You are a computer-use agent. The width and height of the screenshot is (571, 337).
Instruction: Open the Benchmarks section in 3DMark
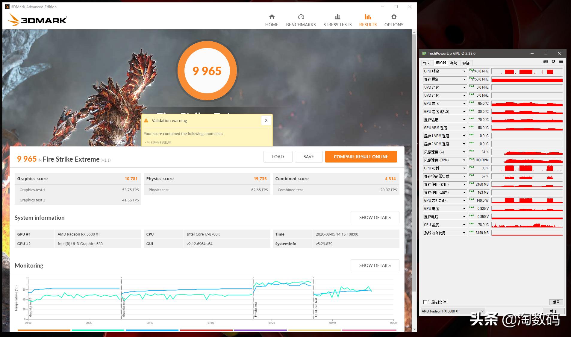click(x=301, y=20)
